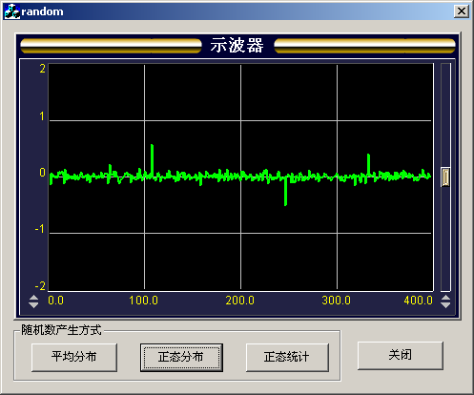Click the negative green spike near 250
The image size is (474, 395).
pyautogui.click(x=285, y=191)
